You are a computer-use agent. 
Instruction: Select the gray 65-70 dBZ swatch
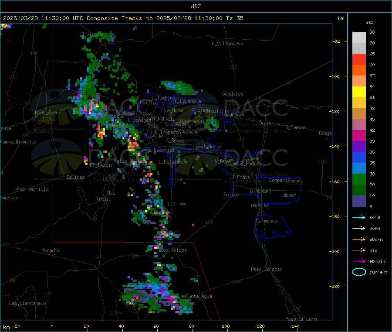point(359,48)
